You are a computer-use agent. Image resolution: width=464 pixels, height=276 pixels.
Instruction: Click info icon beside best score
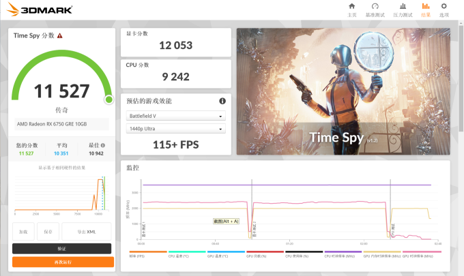(102, 145)
